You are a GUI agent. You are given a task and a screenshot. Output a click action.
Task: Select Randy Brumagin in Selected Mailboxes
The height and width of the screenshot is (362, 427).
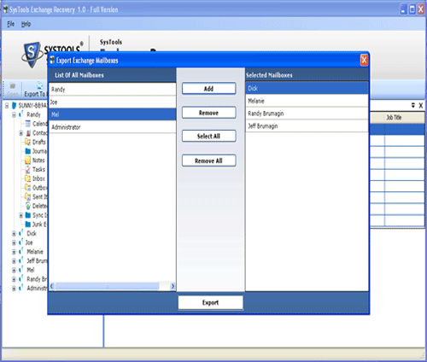click(x=307, y=114)
